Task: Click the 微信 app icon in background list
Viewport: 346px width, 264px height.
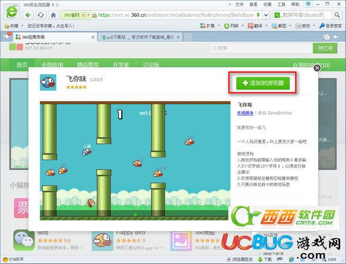Action: pos(24,240)
